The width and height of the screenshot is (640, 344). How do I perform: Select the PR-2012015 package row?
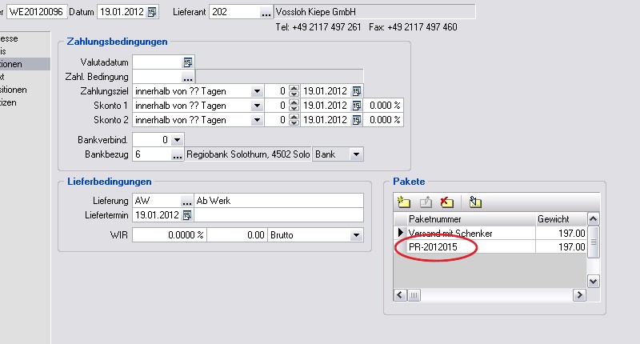(x=464, y=248)
